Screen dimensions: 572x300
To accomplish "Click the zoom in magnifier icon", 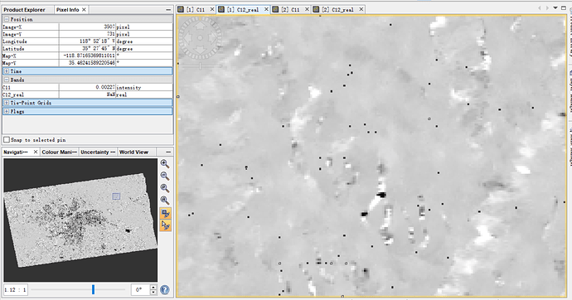I will (x=165, y=163).
